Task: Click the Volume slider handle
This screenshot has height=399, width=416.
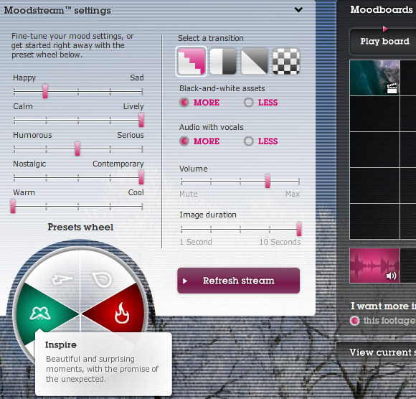Action: tap(268, 182)
